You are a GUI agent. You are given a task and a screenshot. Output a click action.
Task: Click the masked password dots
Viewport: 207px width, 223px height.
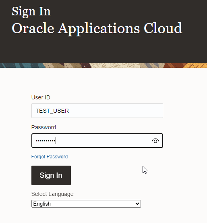46,141
